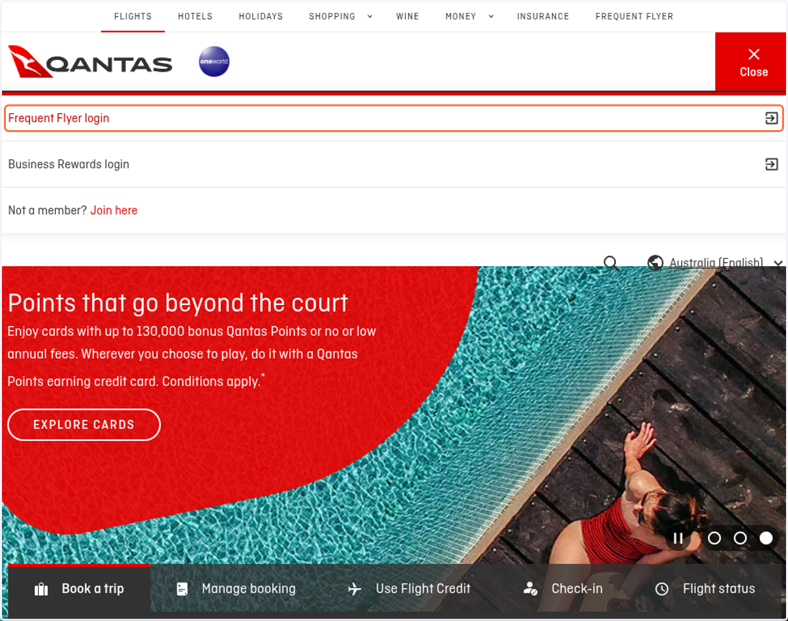Expand the Shopping menu chevron
The height and width of the screenshot is (621, 788).
tap(370, 16)
